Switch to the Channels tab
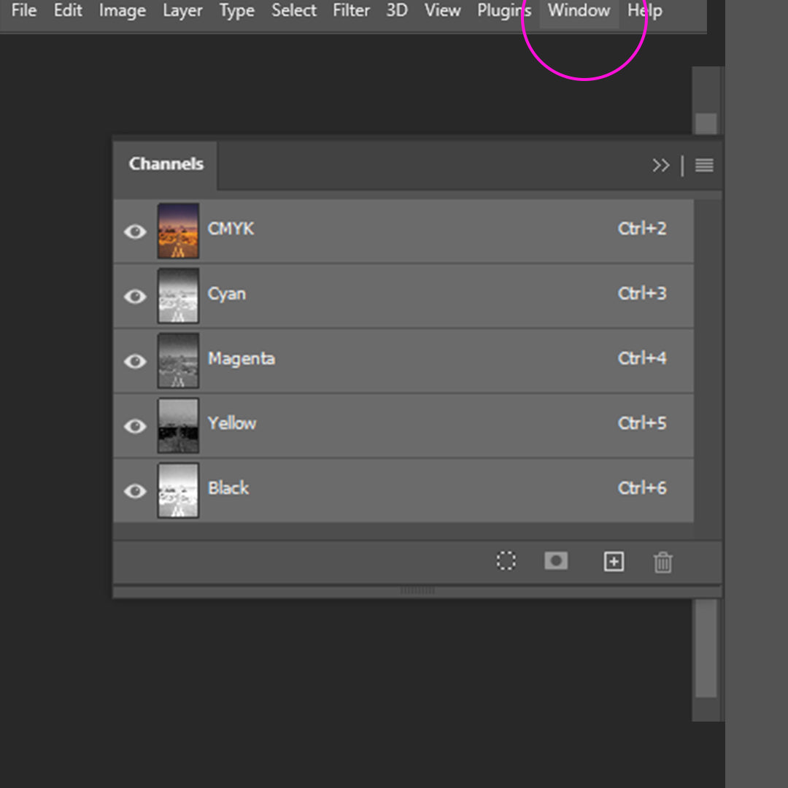This screenshot has width=788, height=788. [166, 164]
